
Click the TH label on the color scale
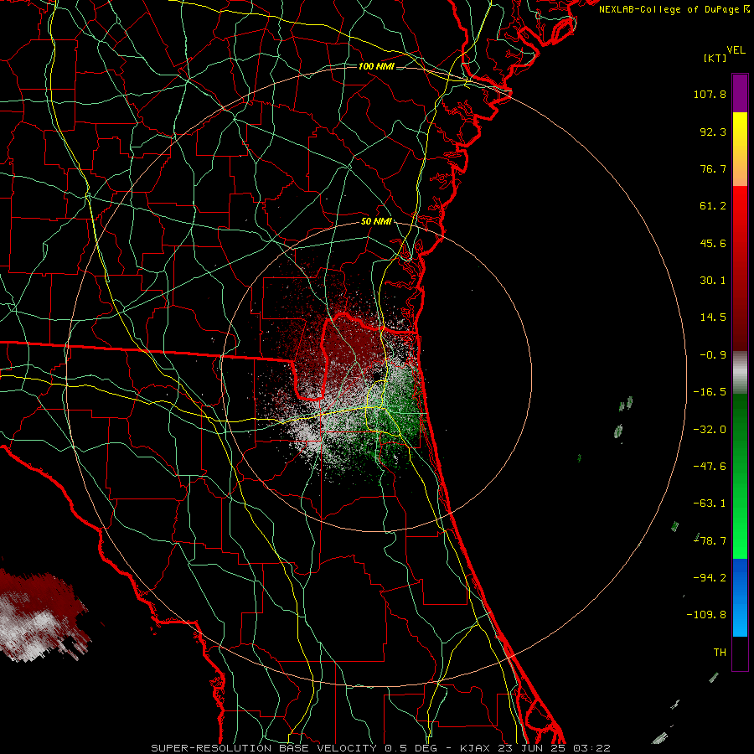(x=720, y=653)
